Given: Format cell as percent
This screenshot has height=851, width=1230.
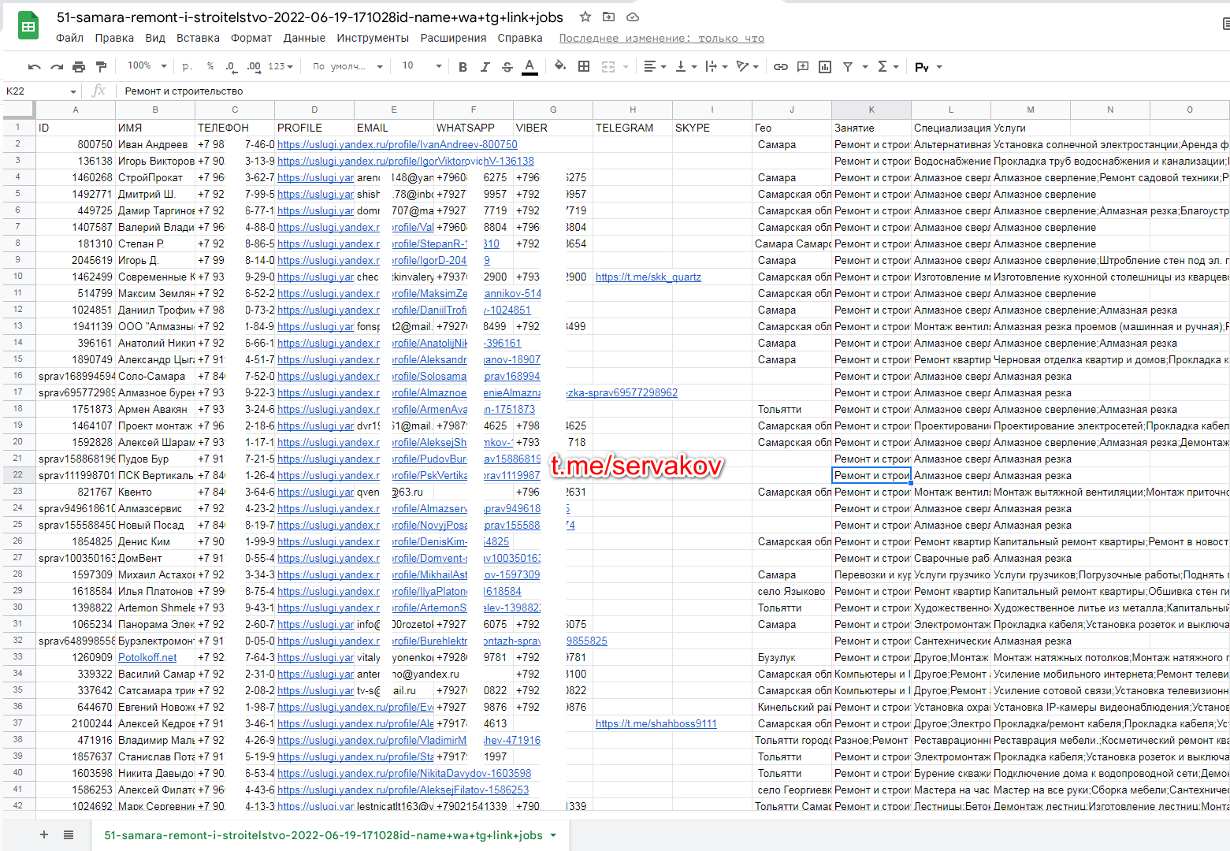Looking at the screenshot, I should [210, 67].
